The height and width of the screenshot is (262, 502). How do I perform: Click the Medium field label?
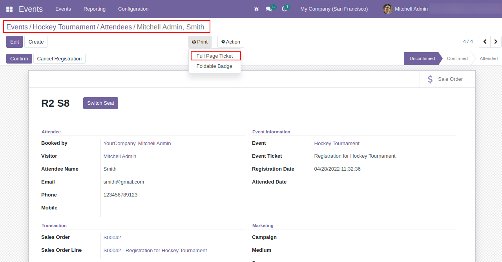(261, 250)
